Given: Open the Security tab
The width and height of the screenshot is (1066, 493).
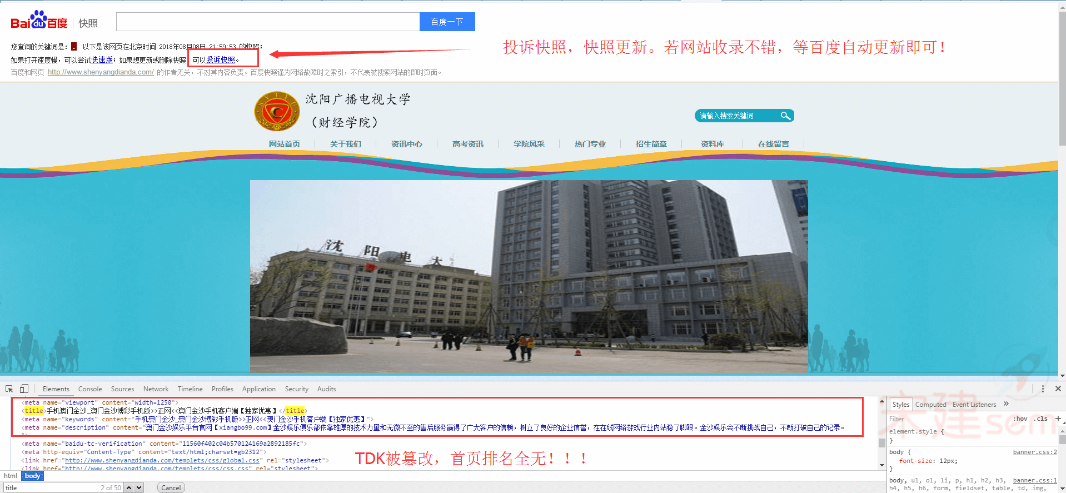Looking at the screenshot, I should point(296,389).
